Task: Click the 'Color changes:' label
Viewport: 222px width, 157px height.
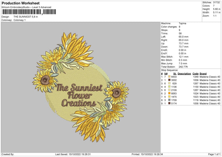Action: pos(169,27)
